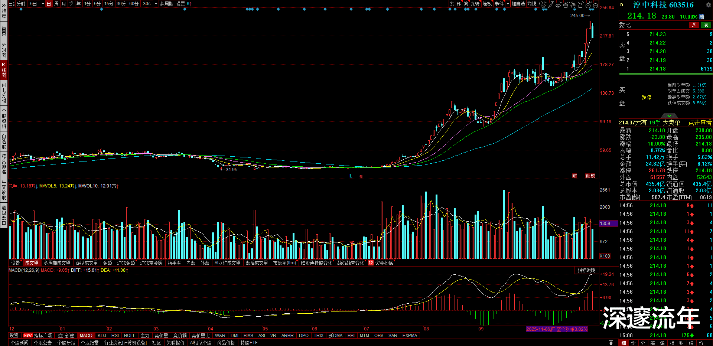Open the 多周期 multi-period view
713x346 pixels.
[167, 4]
